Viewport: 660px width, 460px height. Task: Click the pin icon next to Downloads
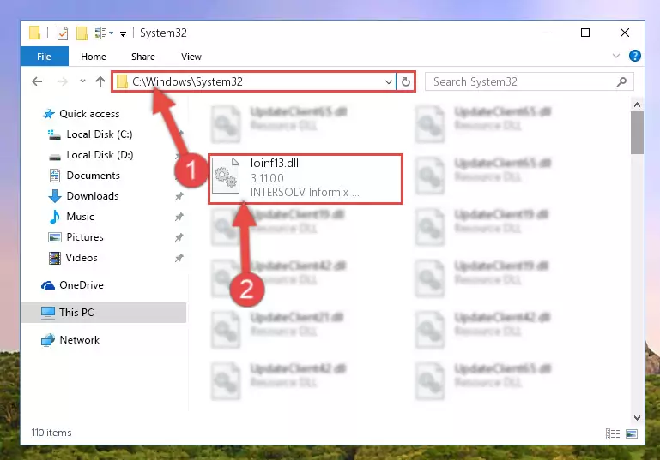click(x=179, y=196)
